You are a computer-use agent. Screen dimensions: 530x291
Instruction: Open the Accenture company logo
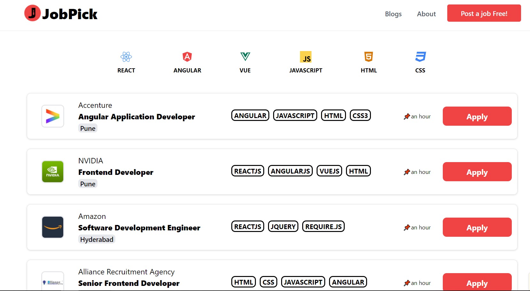pos(53,116)
